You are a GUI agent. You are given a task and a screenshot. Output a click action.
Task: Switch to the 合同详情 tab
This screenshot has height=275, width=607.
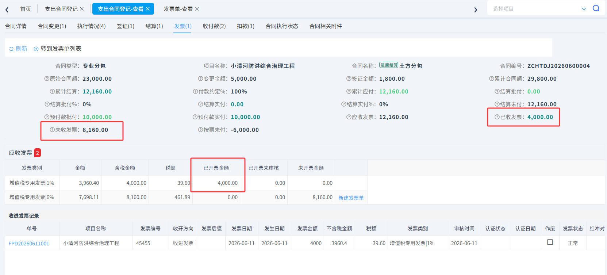16,26
